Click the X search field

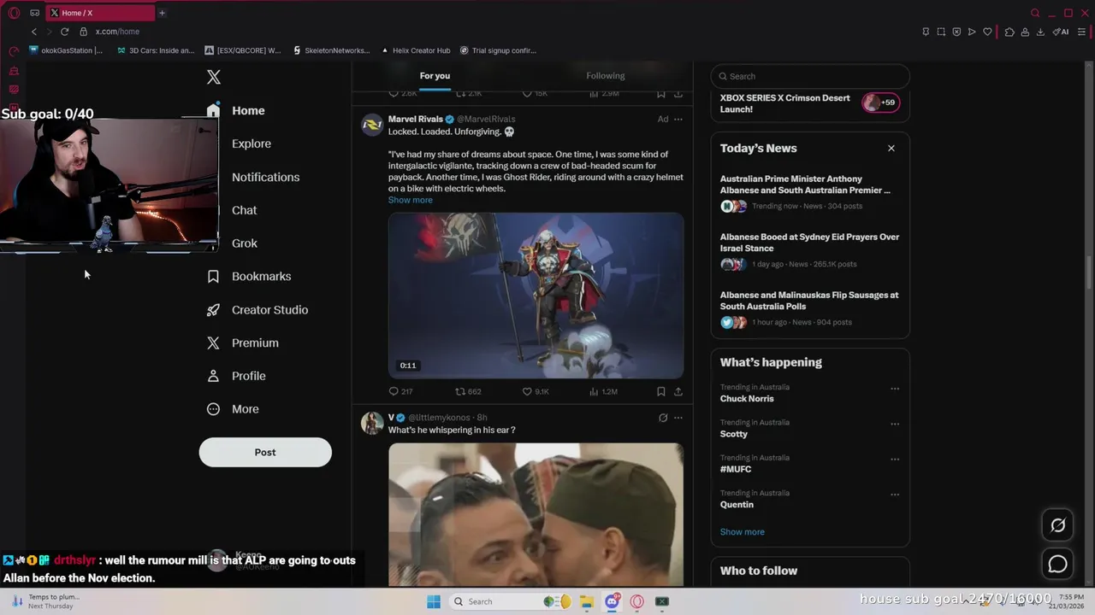click(810, 76)
